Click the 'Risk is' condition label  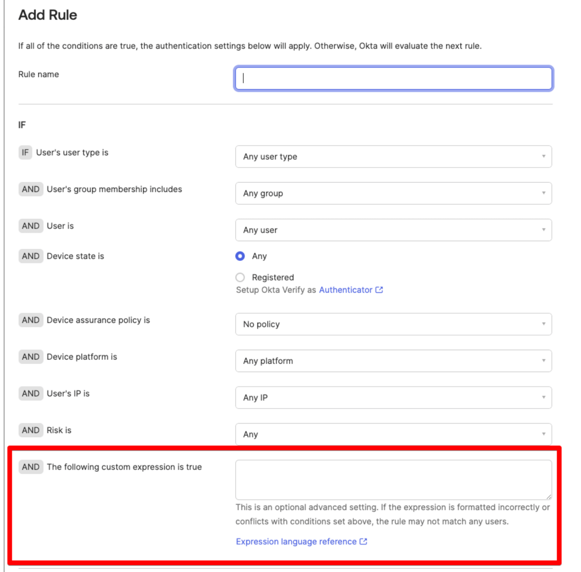(x=59, y=430)
